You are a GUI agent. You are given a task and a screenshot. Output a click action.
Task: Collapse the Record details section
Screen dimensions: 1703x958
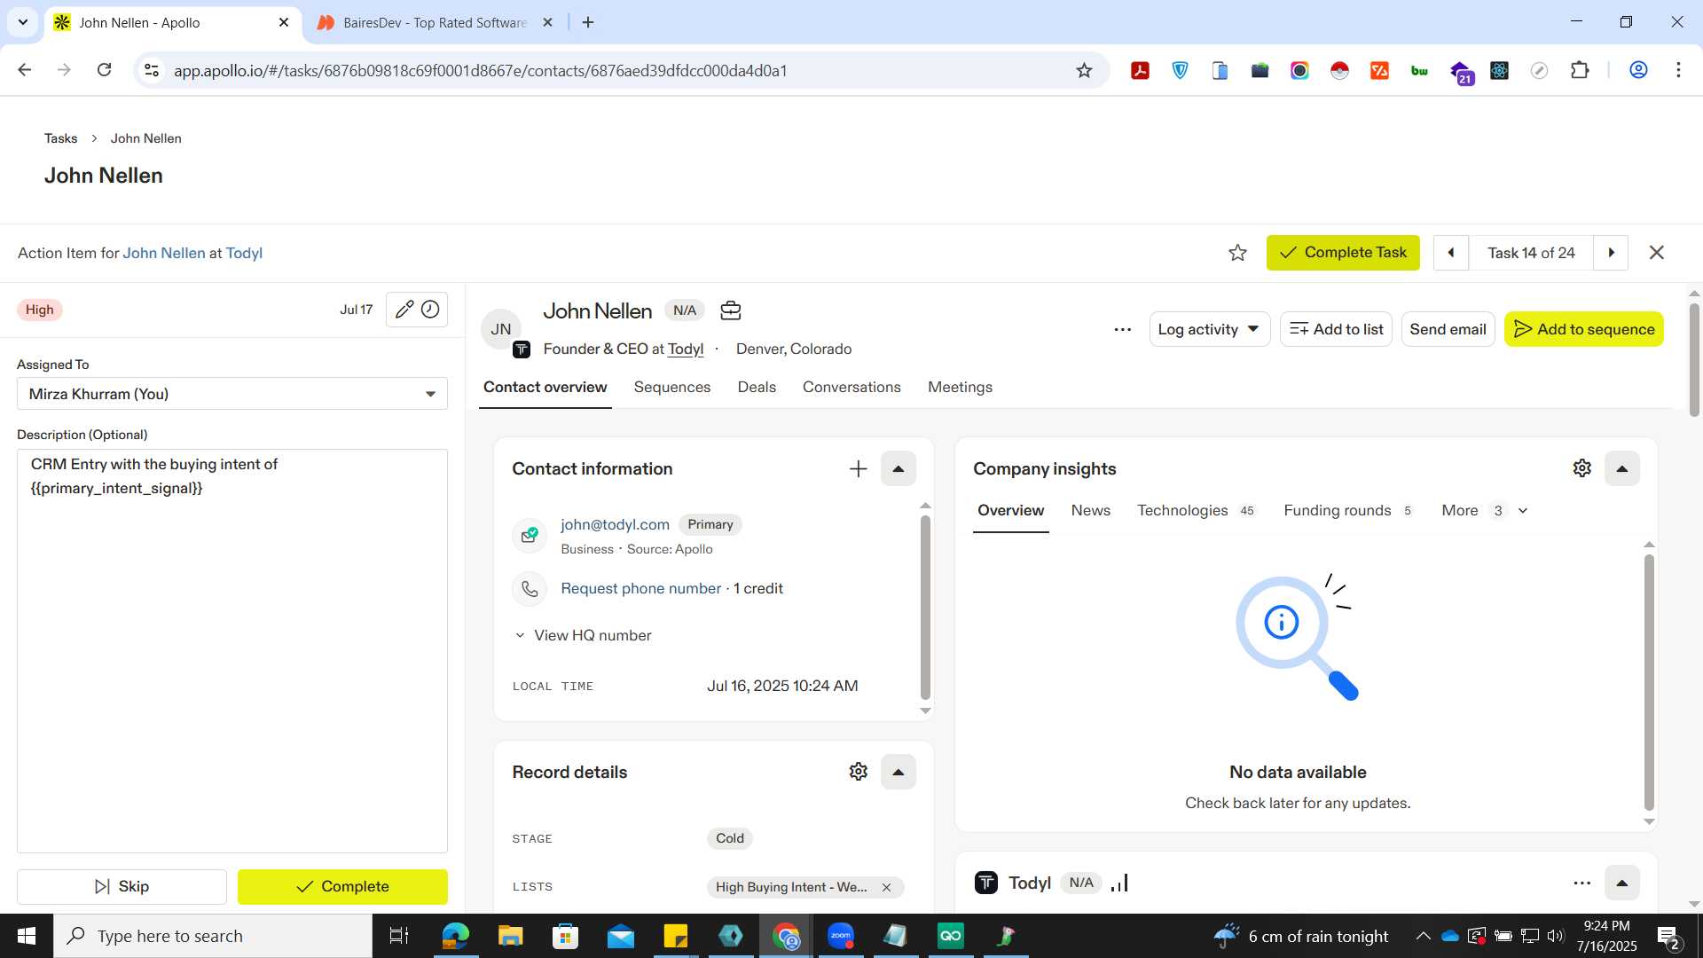tap(898, 772)
